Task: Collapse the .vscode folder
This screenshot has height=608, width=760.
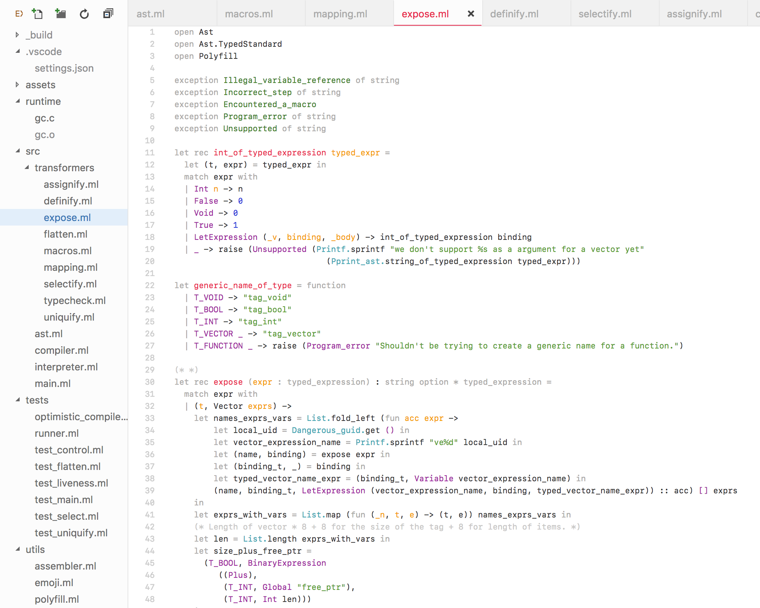Action: pyautogui.click(x=17, y=52)
